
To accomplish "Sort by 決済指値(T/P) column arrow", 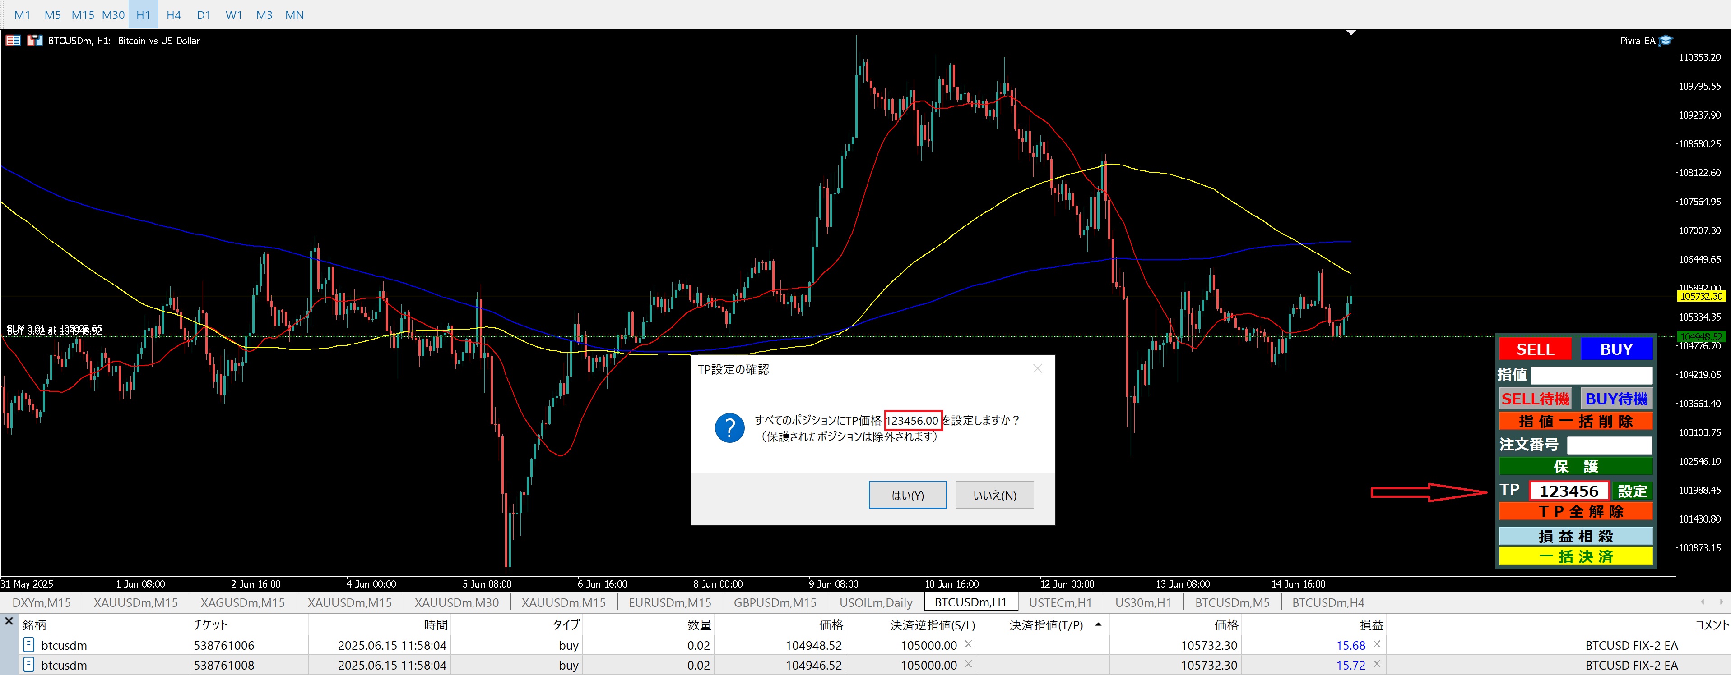I will click(x=1098, y=624).
